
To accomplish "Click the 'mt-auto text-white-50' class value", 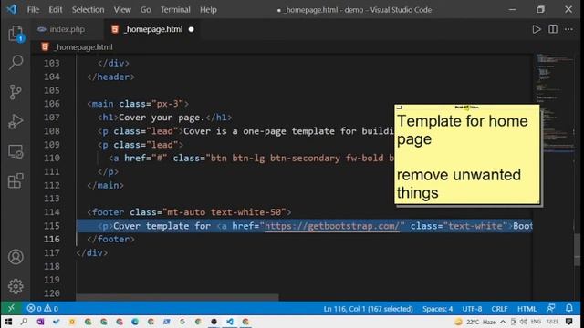I will [224, 212].
